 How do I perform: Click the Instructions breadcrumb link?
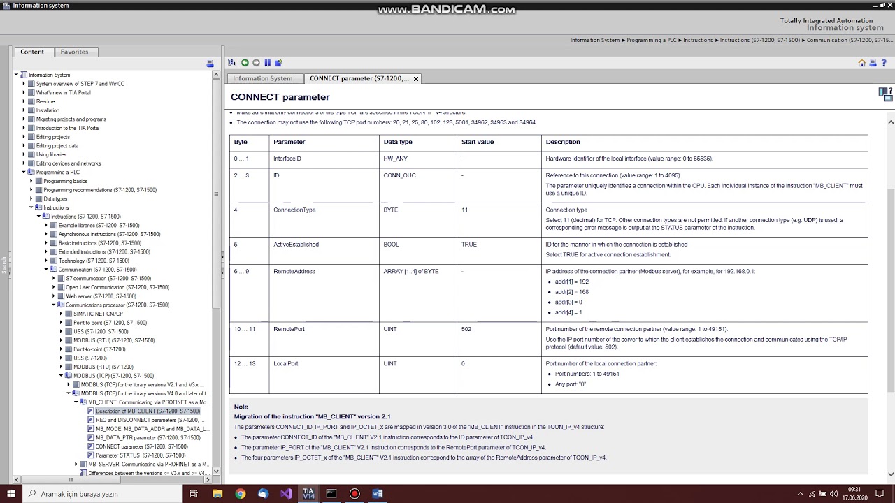[x=698, y=40]
